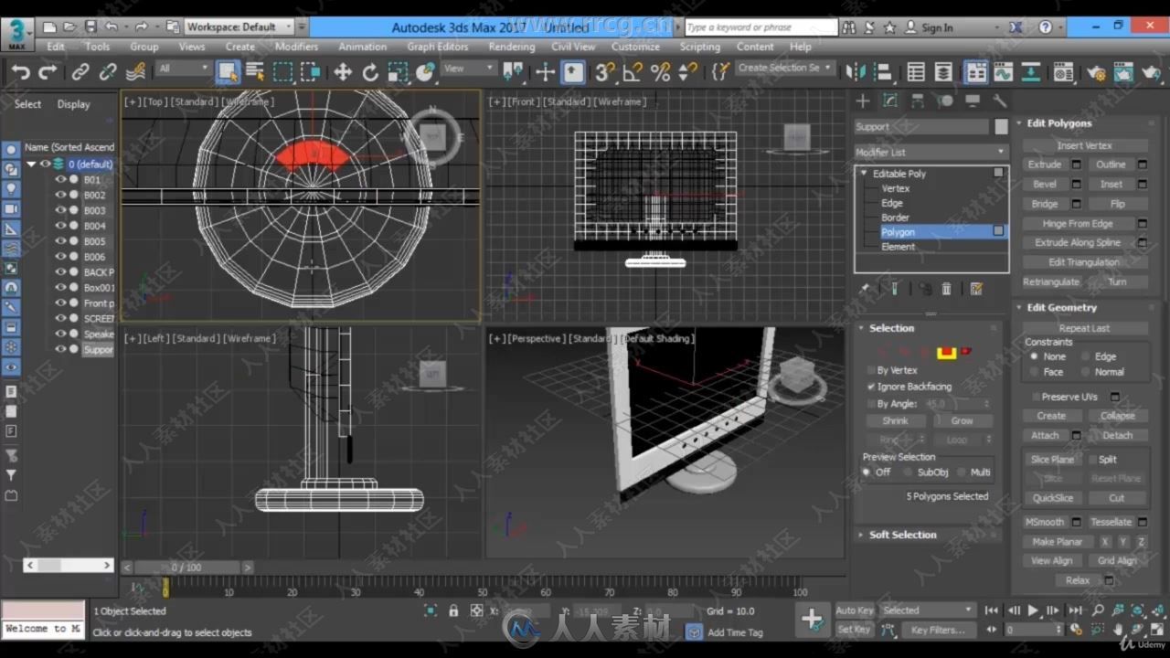Open Select by Name dialog

click(x=255, y=71)
